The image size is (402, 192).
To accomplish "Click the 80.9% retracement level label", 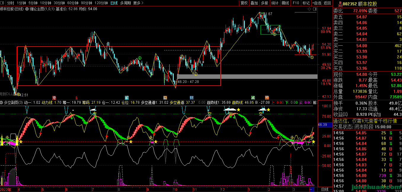I will [x=326, y=32].
